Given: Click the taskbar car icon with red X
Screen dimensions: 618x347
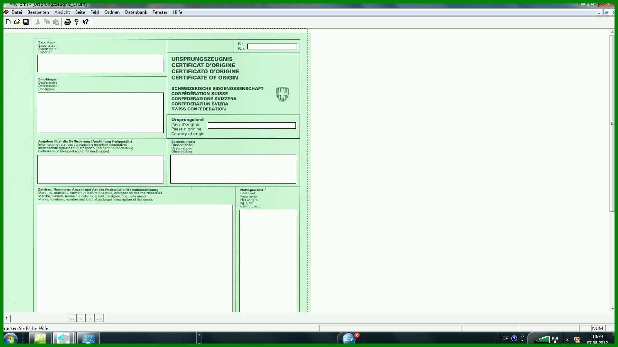Looking at the screenshot, I should pos(350,338).
